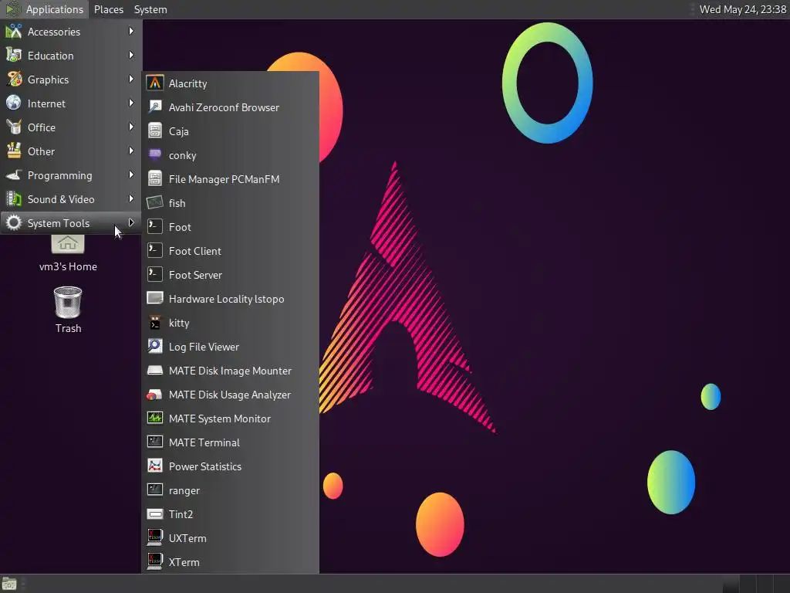Click the File Manager PCManFM icon

(154, 178)
